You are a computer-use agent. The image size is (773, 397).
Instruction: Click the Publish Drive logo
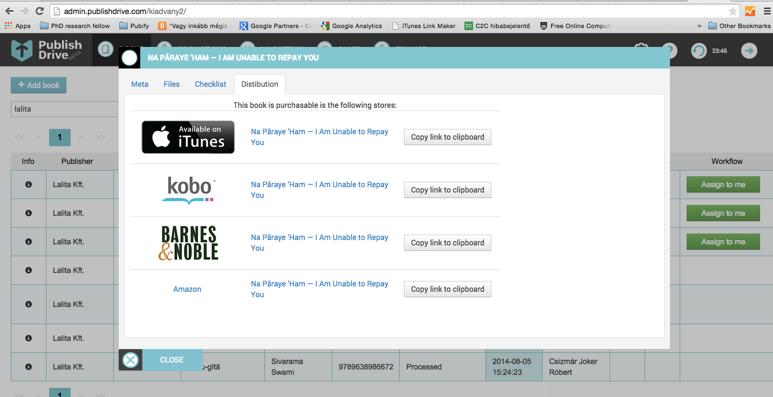point(47,50)
